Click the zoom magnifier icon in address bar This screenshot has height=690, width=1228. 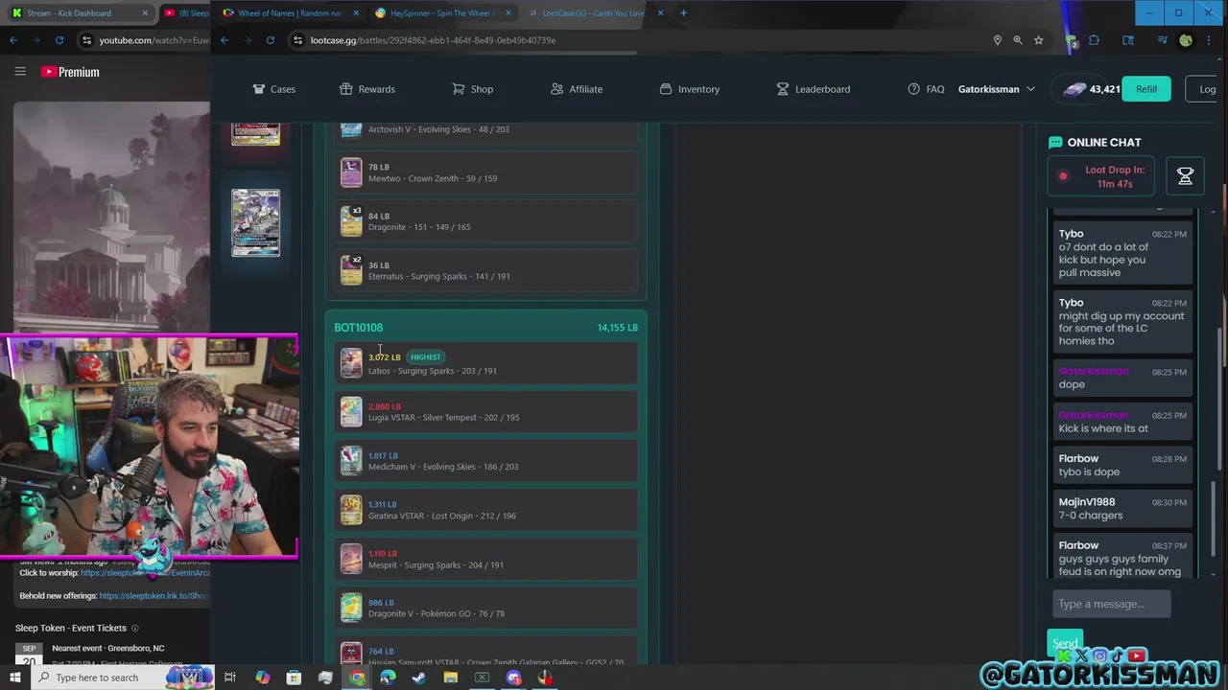point(1018,40)
